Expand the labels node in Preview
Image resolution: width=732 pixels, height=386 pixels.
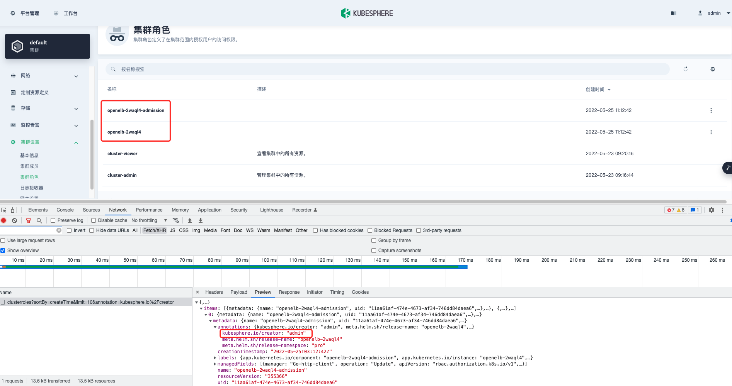point(215,357)
